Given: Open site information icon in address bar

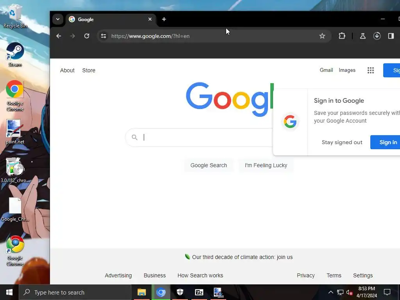Looking at the screenshot, I should pyautogui.click(x=103, y=36).
